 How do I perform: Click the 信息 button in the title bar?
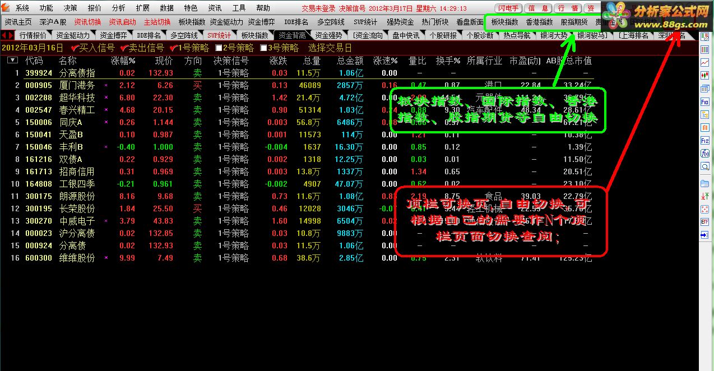click(x=539, y=8)
